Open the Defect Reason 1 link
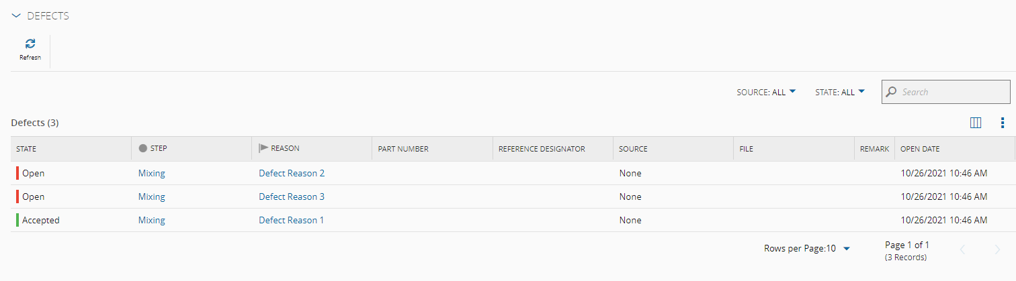Screen dimensions: 1016x281 click(291, 220)
